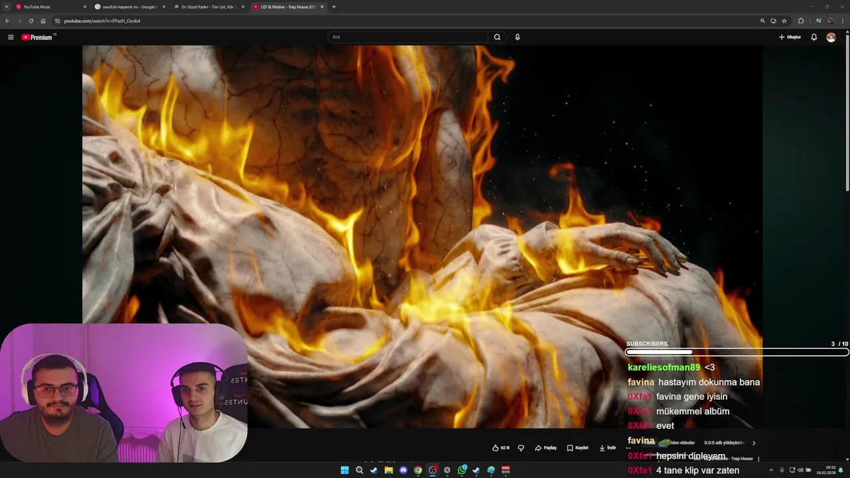Image resolution: width=850 pixels, height=478 pixels.
Task: Click the Oluştur create button
Action: pyautogui.click(x=790, y=37)
